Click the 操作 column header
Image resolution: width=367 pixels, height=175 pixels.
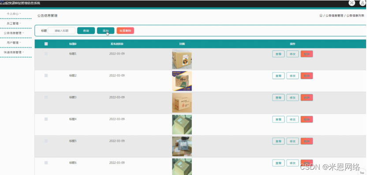292,44
